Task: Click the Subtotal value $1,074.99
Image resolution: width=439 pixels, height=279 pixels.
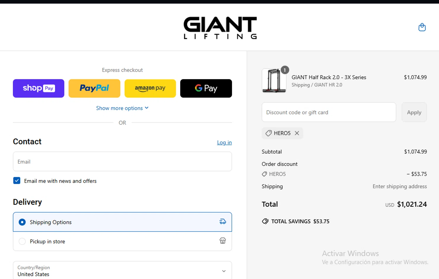Action: coord(416,152)
